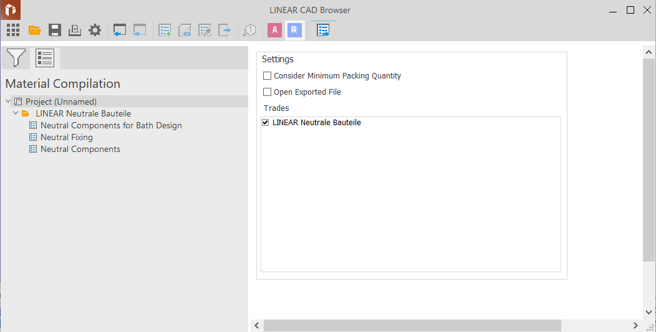The image size is (656, 332).
Task: Select the pink A toolbar button
Action: pos(275,30)
